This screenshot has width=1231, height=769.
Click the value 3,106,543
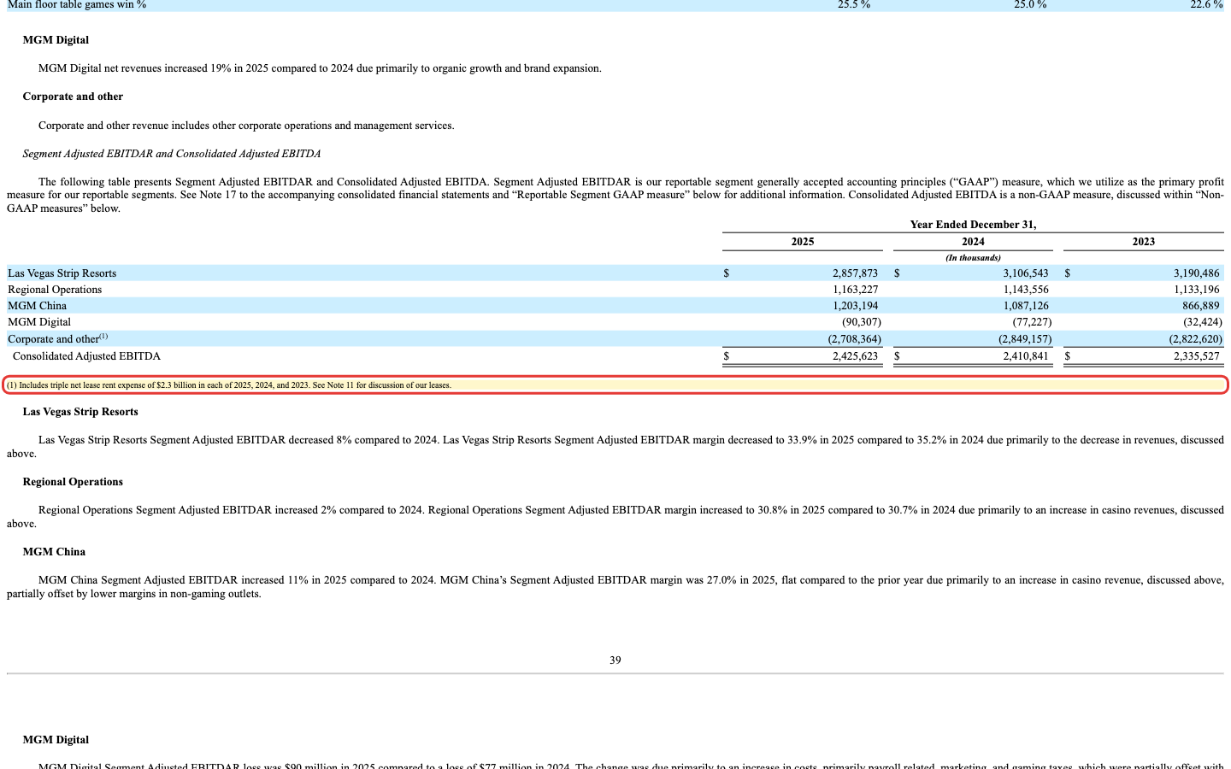pos(1026,273)
